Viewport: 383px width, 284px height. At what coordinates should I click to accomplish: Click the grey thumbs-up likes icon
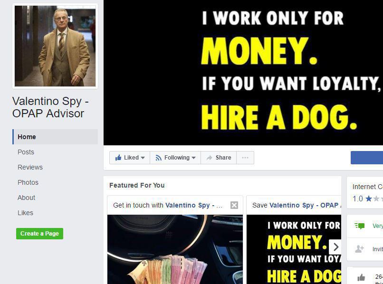[x=361, y=277]
